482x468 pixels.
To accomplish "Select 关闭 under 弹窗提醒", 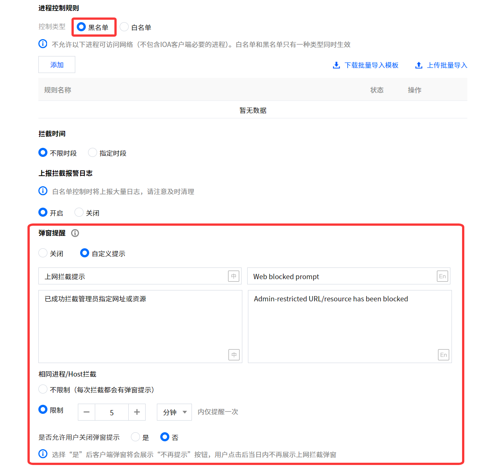I will (43, 253).
